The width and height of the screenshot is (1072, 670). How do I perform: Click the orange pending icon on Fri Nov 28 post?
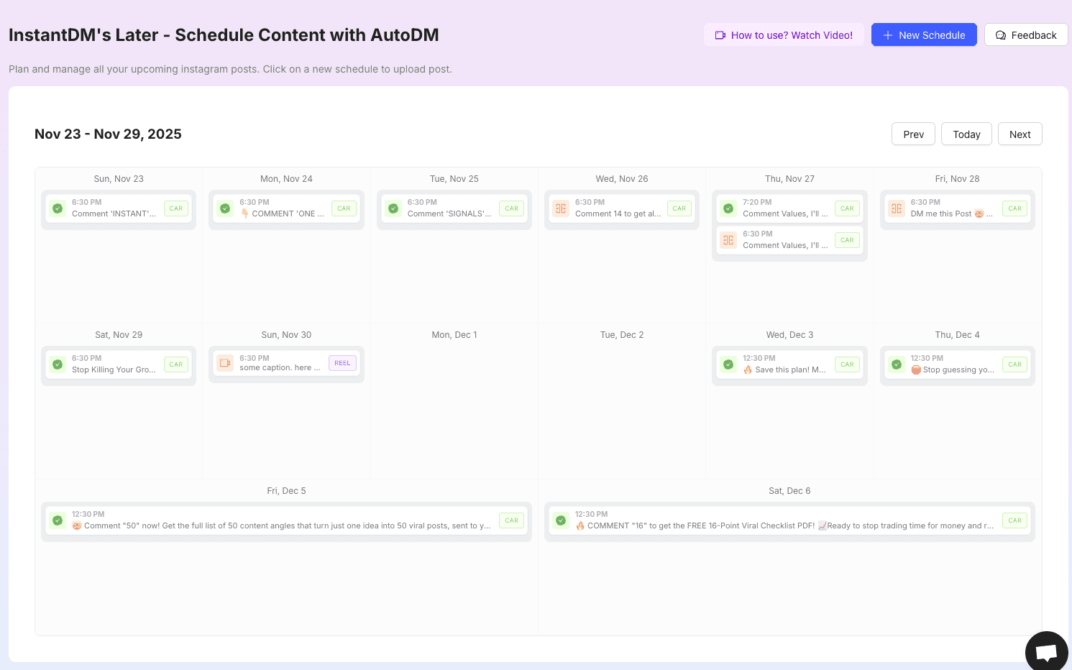coord(897,208)
